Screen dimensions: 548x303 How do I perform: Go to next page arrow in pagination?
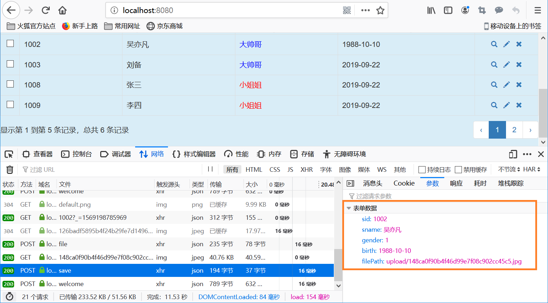pos(530,130)
